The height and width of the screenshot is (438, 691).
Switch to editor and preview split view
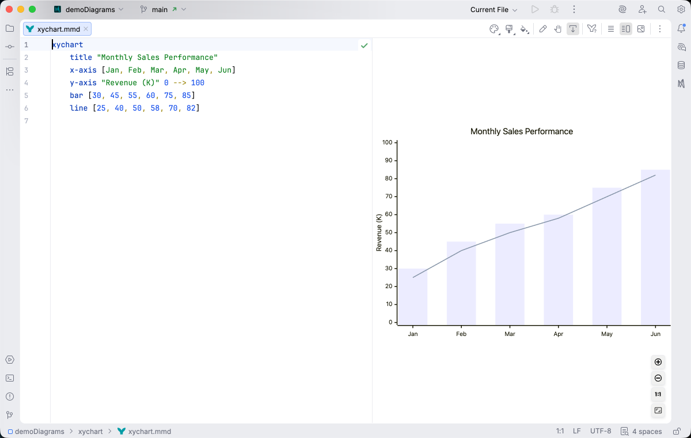click(626, 29)
